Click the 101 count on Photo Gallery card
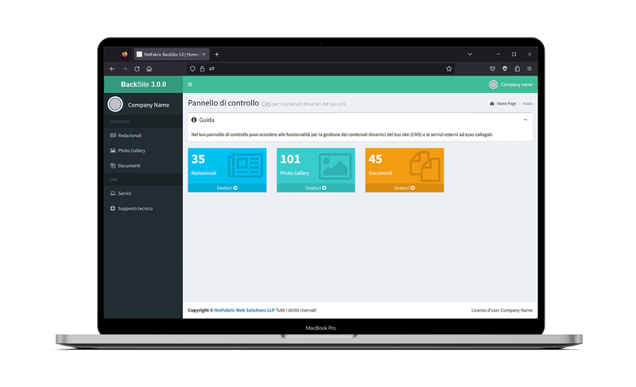Screen dimensions: 636x387 290,159
